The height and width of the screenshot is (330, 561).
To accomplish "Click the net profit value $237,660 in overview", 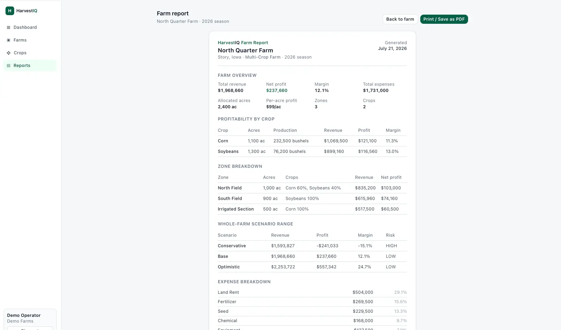I will click(x=277, y=91).
